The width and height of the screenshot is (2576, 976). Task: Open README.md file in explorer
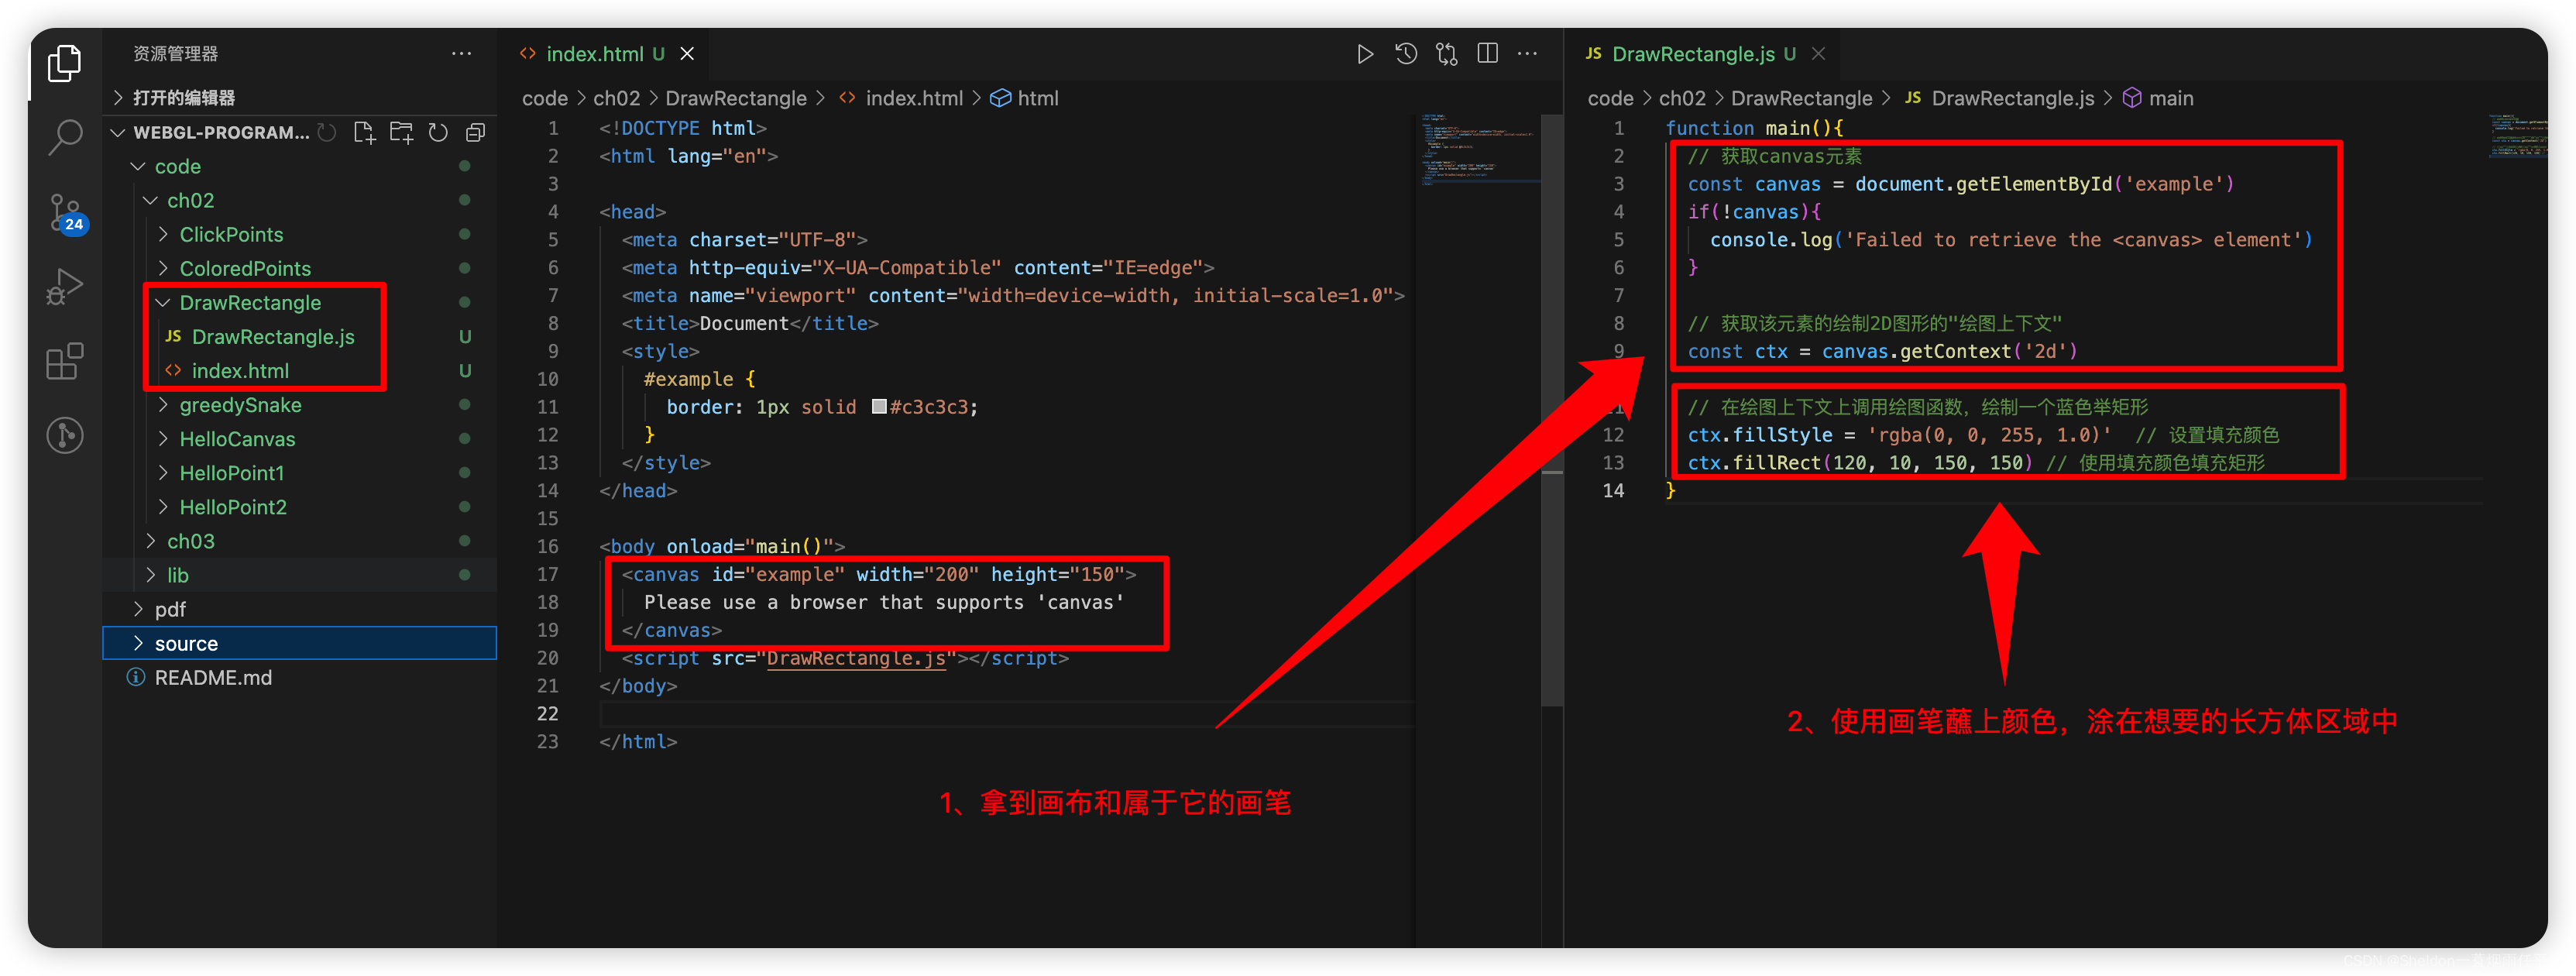[x=212, y=678]
